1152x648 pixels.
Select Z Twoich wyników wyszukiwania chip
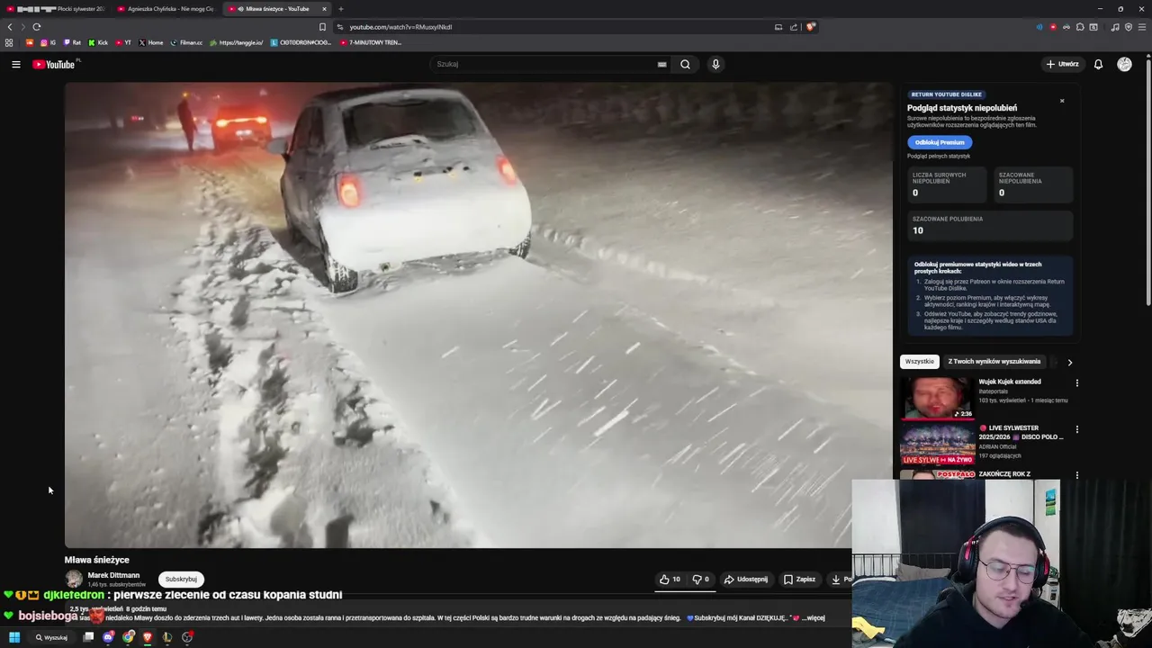994,362
